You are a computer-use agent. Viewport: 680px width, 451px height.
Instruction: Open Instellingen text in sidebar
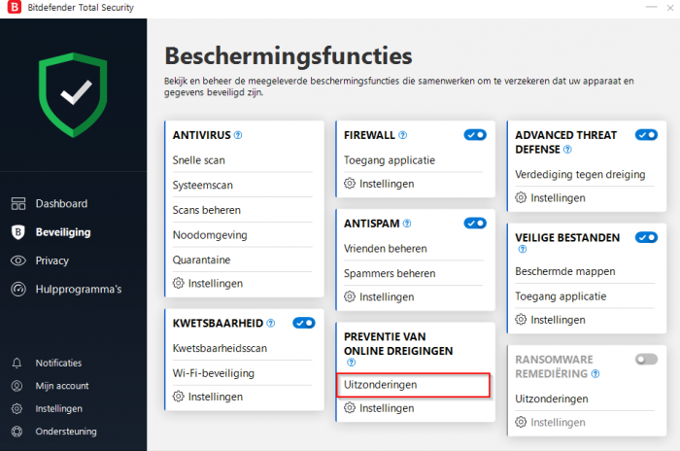click(59, 408)
